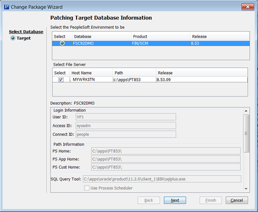This screenshot has width=258, height=212.
Task: Click the MYWRKSTN host name cell
Action: coord(91,80)
